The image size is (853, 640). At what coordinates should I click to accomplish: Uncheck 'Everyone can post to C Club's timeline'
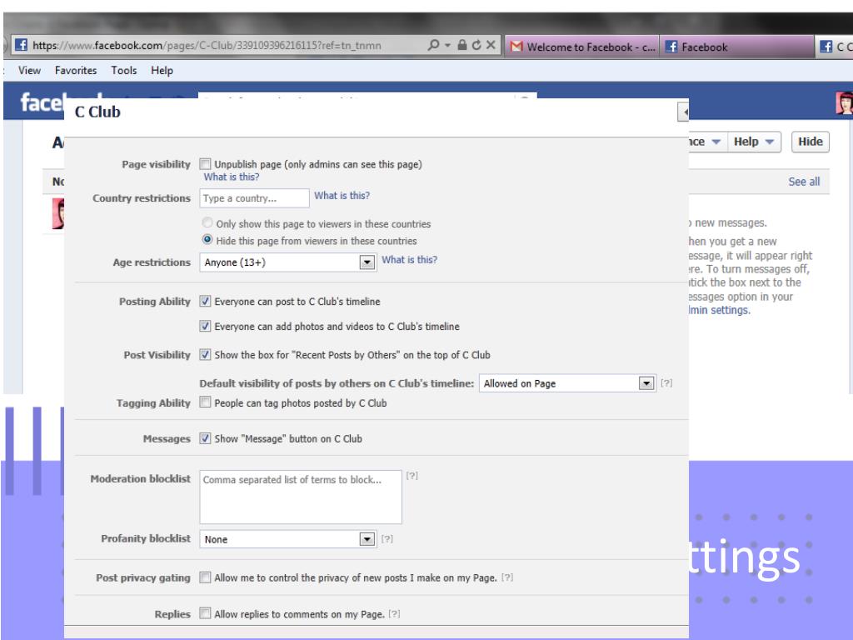(205, 301)
